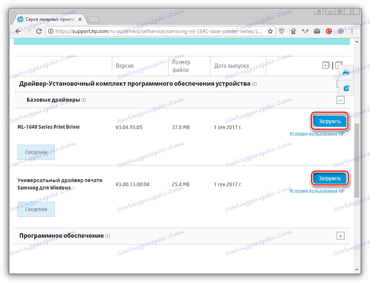Click the dog-face extension icon

coord(305,31)
